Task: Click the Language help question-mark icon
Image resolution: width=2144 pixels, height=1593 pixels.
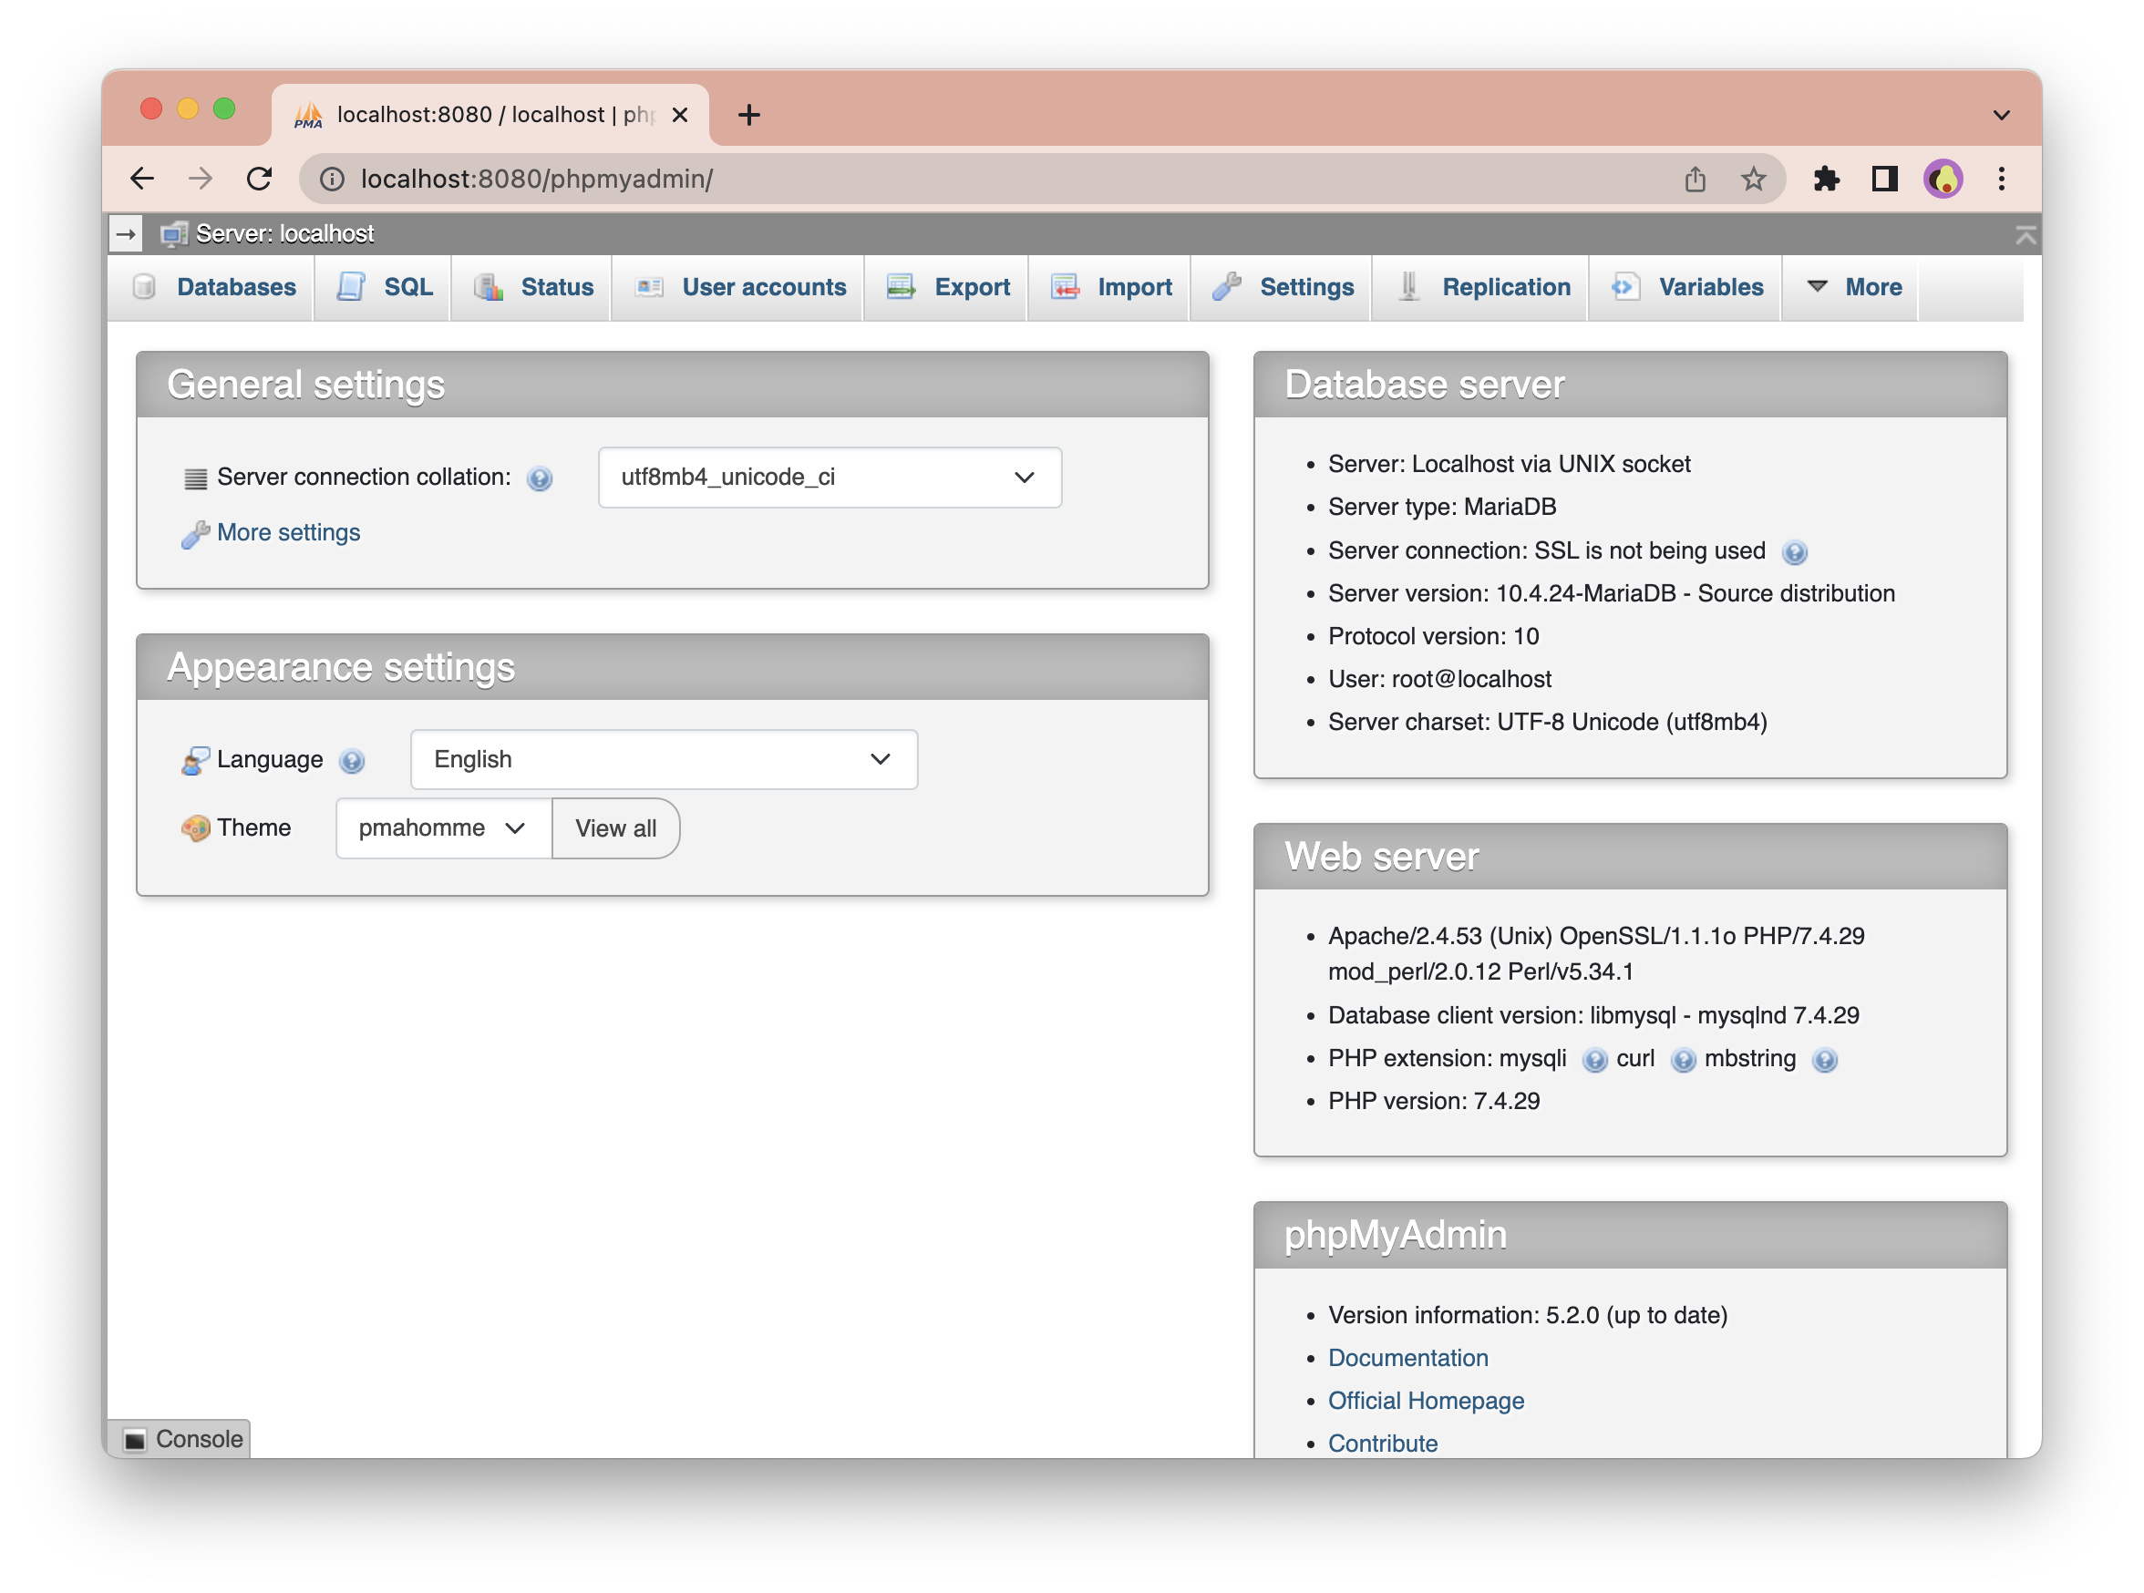Action: pos(352,761)
